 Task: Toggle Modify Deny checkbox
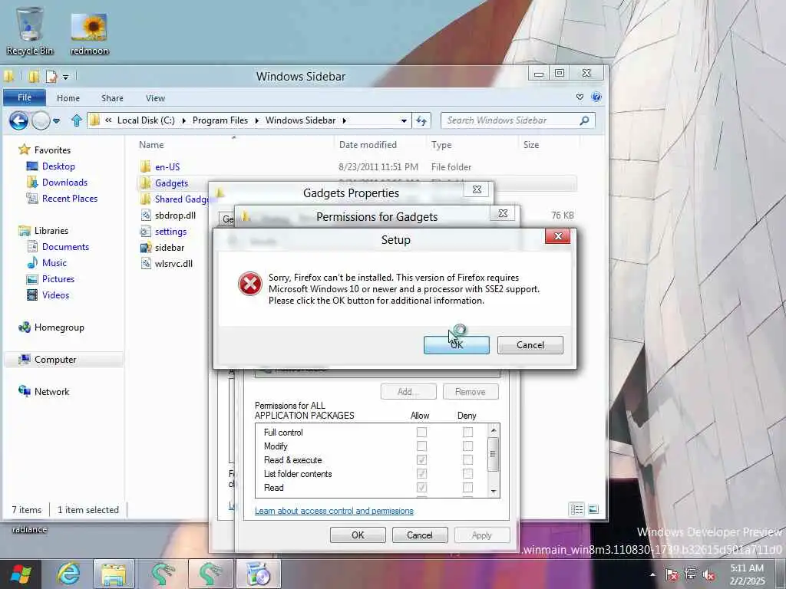tap(467, 446)
